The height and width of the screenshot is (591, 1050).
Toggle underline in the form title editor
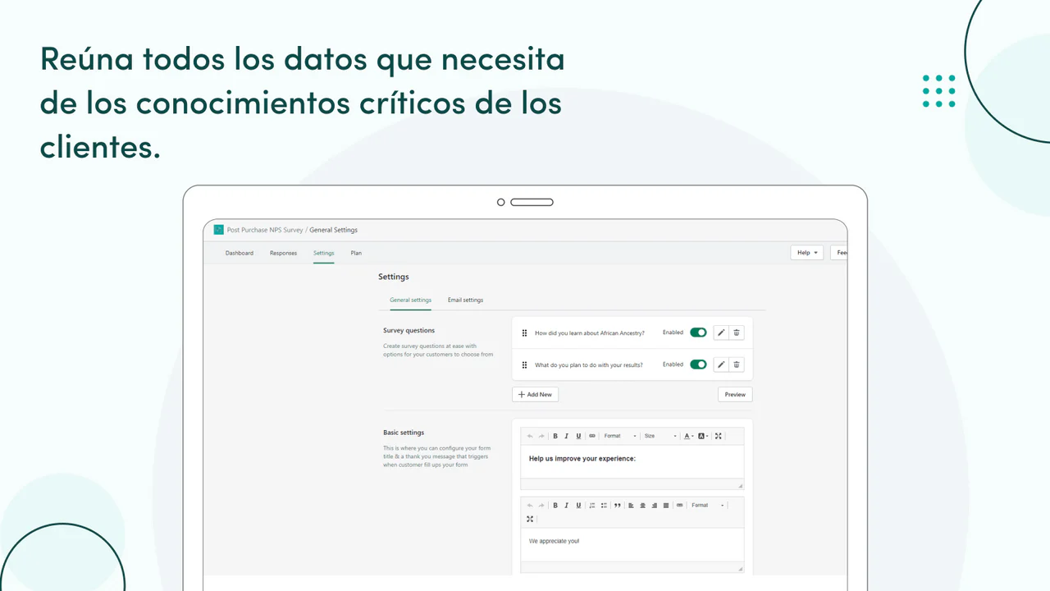(x=578, y=436)
